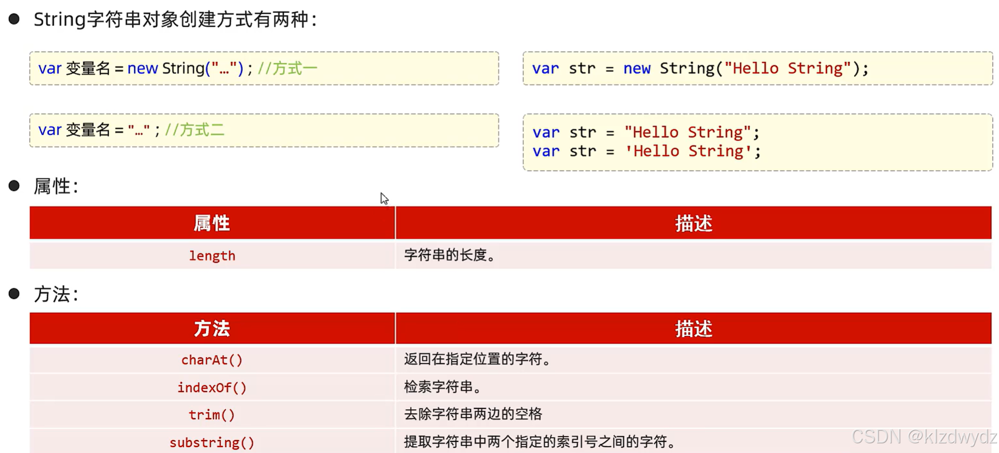Click the "var str = 'Hello String';" line

point(646,151)
